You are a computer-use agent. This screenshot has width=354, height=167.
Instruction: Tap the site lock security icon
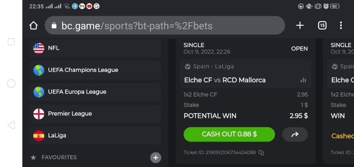54,26
